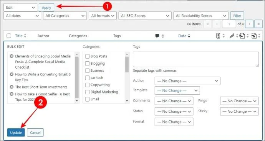The width and height of the screenshot is (265, 141).
Task: Click the categories list scrollbar thumb
Action: point(127,64)
